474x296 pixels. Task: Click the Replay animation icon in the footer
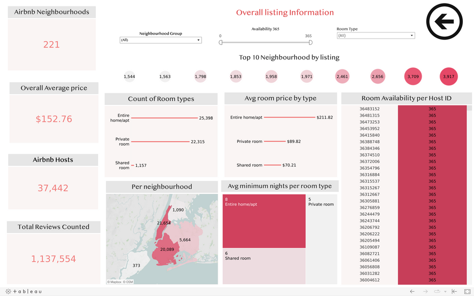point(437,292)
